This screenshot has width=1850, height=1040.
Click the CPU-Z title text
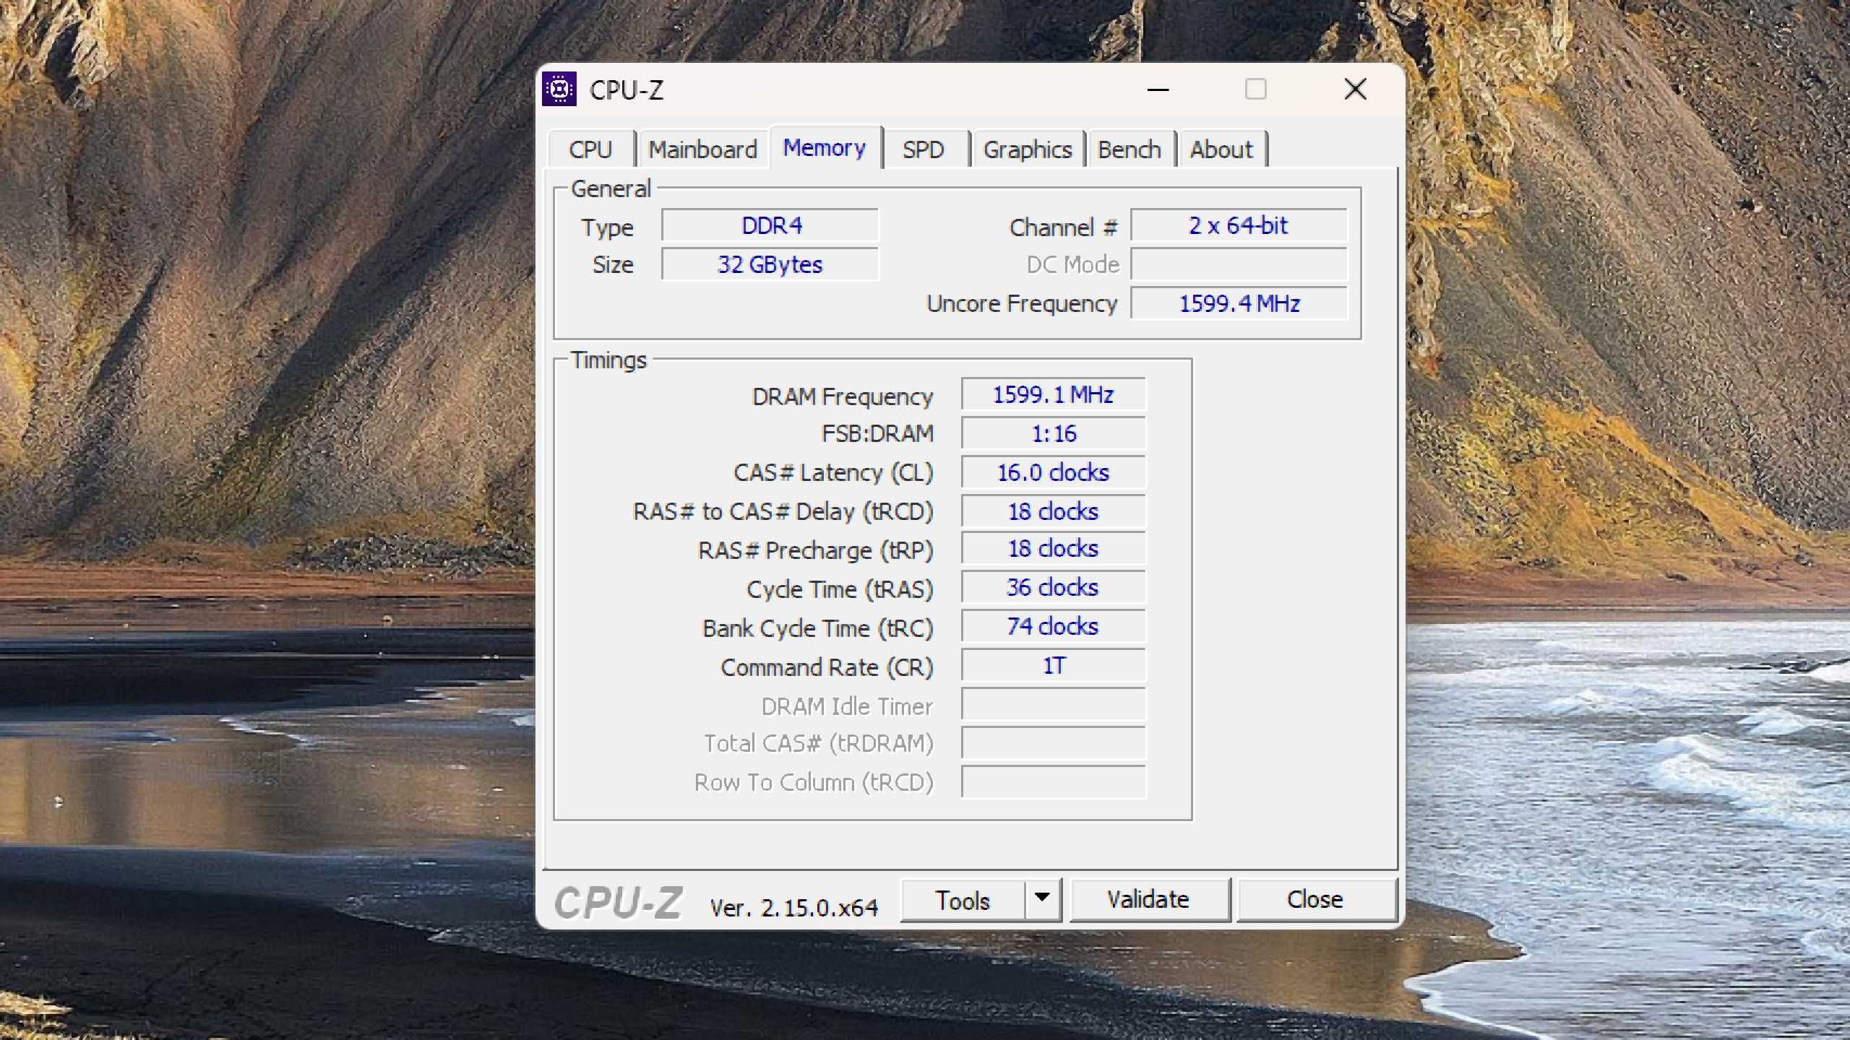[x=626, y=90]
